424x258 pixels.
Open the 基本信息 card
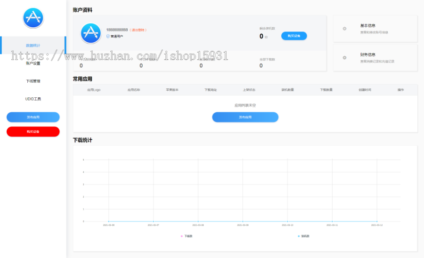tap(375, 29)
